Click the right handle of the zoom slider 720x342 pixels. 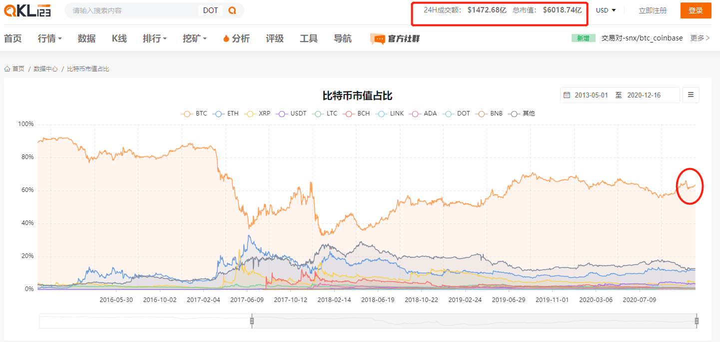tap(697, 321)
